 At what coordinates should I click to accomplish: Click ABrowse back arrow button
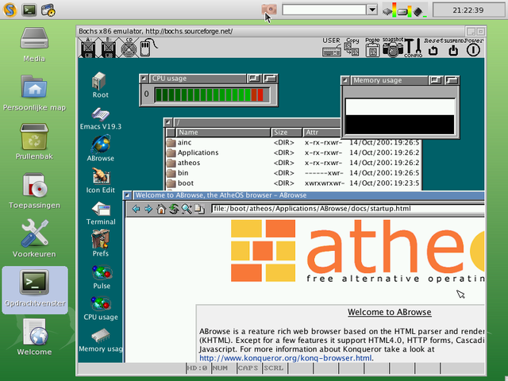pyautogui.click(x=136, y=209)
